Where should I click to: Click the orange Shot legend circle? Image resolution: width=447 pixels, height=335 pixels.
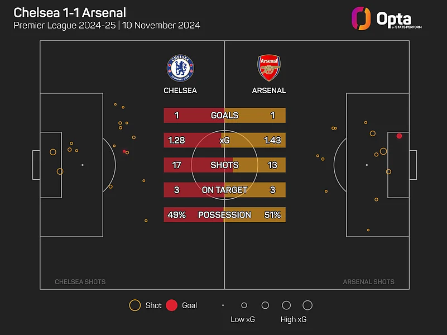coord(134,305)
